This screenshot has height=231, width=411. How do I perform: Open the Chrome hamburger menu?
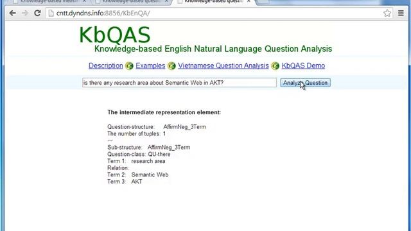[401, 13]
